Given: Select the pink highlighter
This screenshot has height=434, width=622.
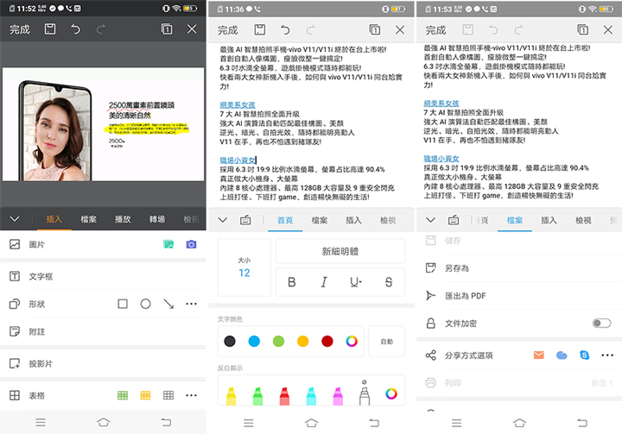Looking at the screenshot, I should [x=338, y=396].
